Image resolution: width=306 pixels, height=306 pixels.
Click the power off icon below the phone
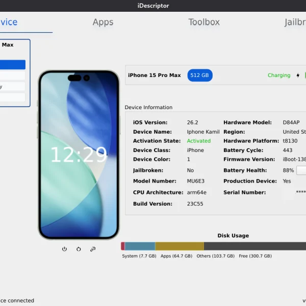click(64, 249)
